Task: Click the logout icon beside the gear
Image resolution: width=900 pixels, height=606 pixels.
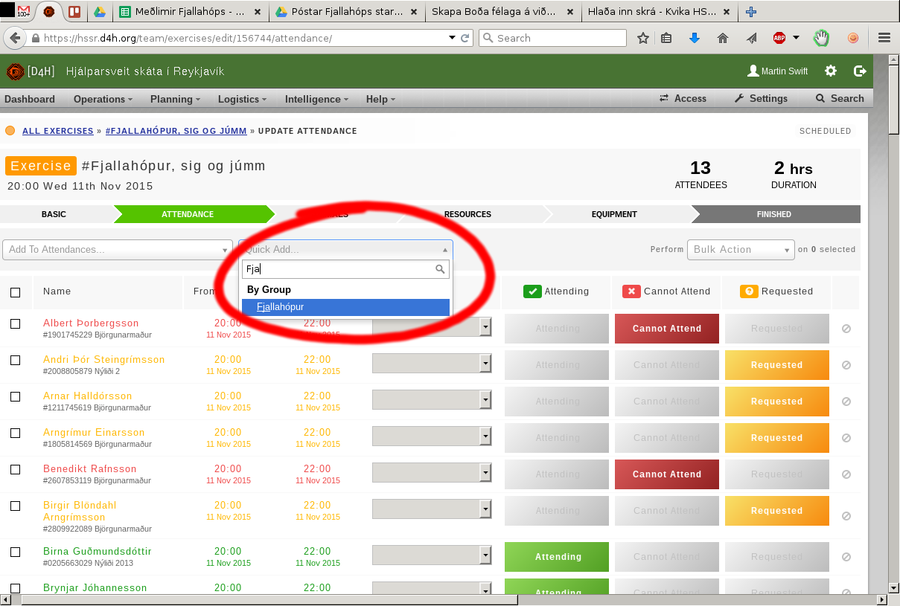Action: coord(860,71)
